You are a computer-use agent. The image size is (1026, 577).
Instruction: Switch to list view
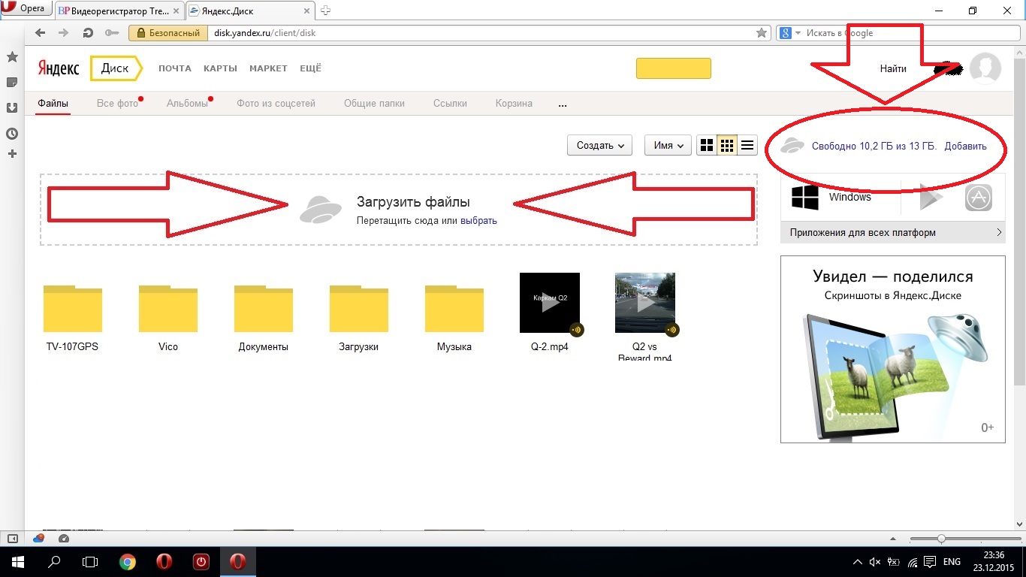[747, 146]
